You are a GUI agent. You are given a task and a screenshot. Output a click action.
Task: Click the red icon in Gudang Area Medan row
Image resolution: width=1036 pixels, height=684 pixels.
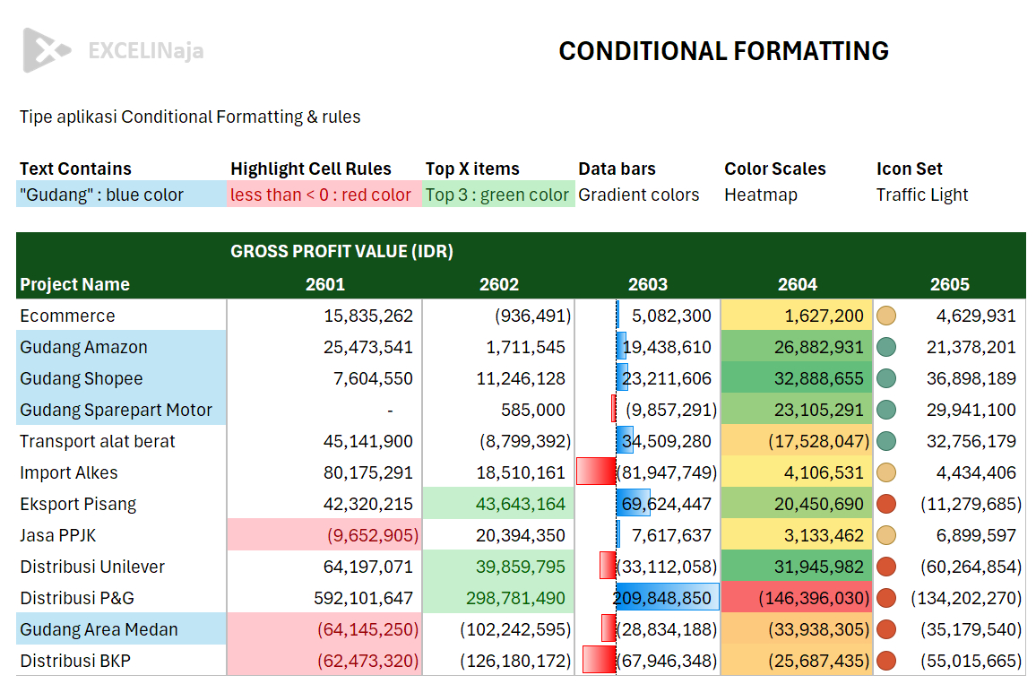(x=886, y=629)
